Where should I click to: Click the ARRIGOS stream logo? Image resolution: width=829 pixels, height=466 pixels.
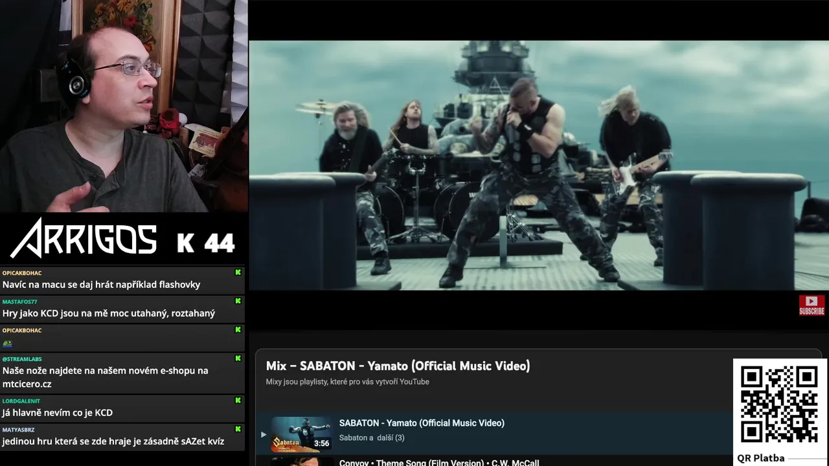(84, 238)
